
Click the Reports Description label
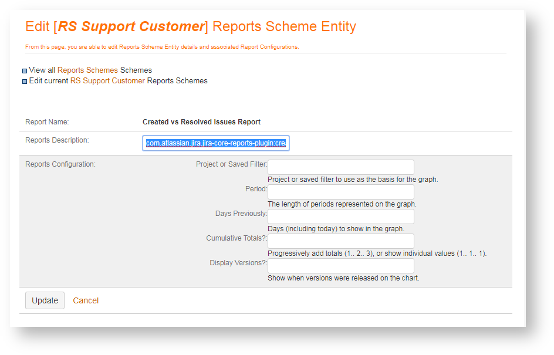[x=57, y=140]
